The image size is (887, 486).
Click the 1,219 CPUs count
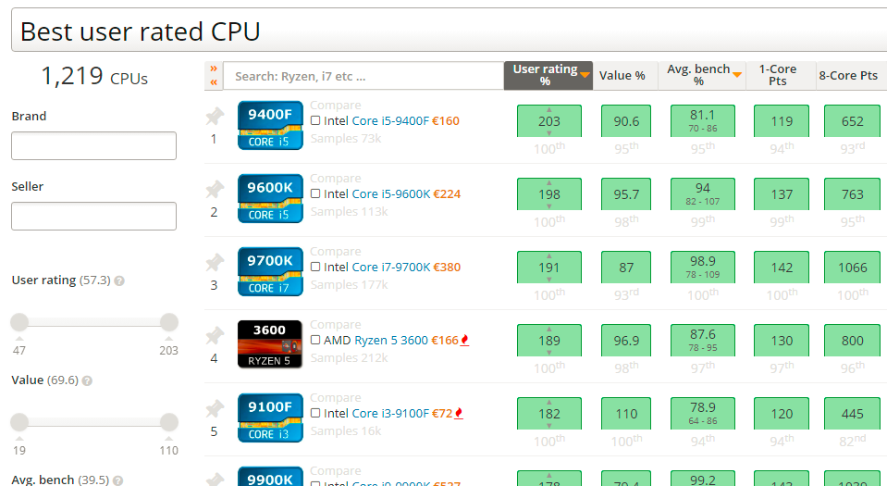point(94,77)
